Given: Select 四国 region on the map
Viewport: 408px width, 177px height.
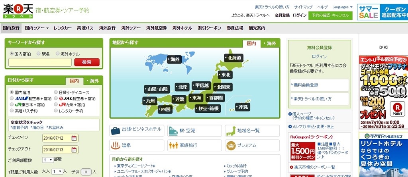Looking at the screenshot, I should [x=165, y=109].
